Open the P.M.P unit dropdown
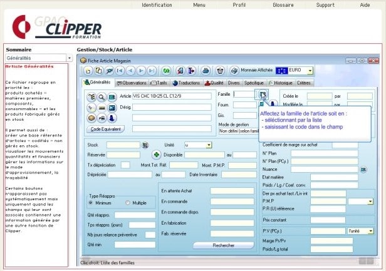Image resolution: width=386 pixels, height=271 pixels. 370,202
